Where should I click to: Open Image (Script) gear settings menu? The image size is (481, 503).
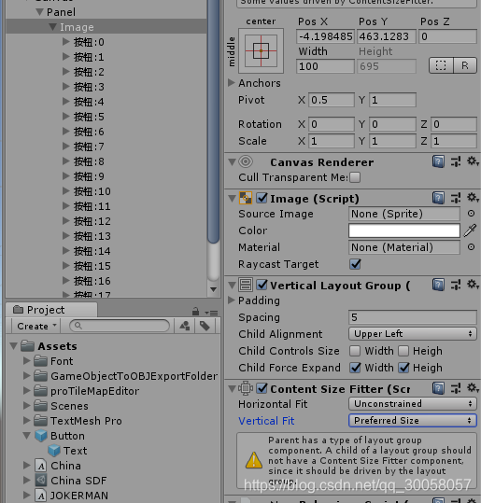point(473,198)
